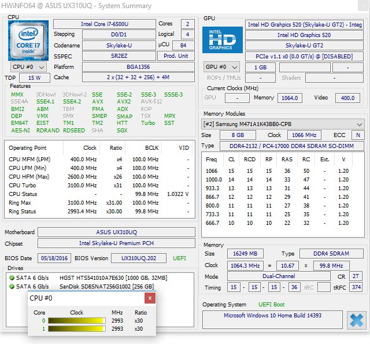Click the SSPEC SR2EZ field
The width and height of the screenshot is (370, 344).
[119, 56]
